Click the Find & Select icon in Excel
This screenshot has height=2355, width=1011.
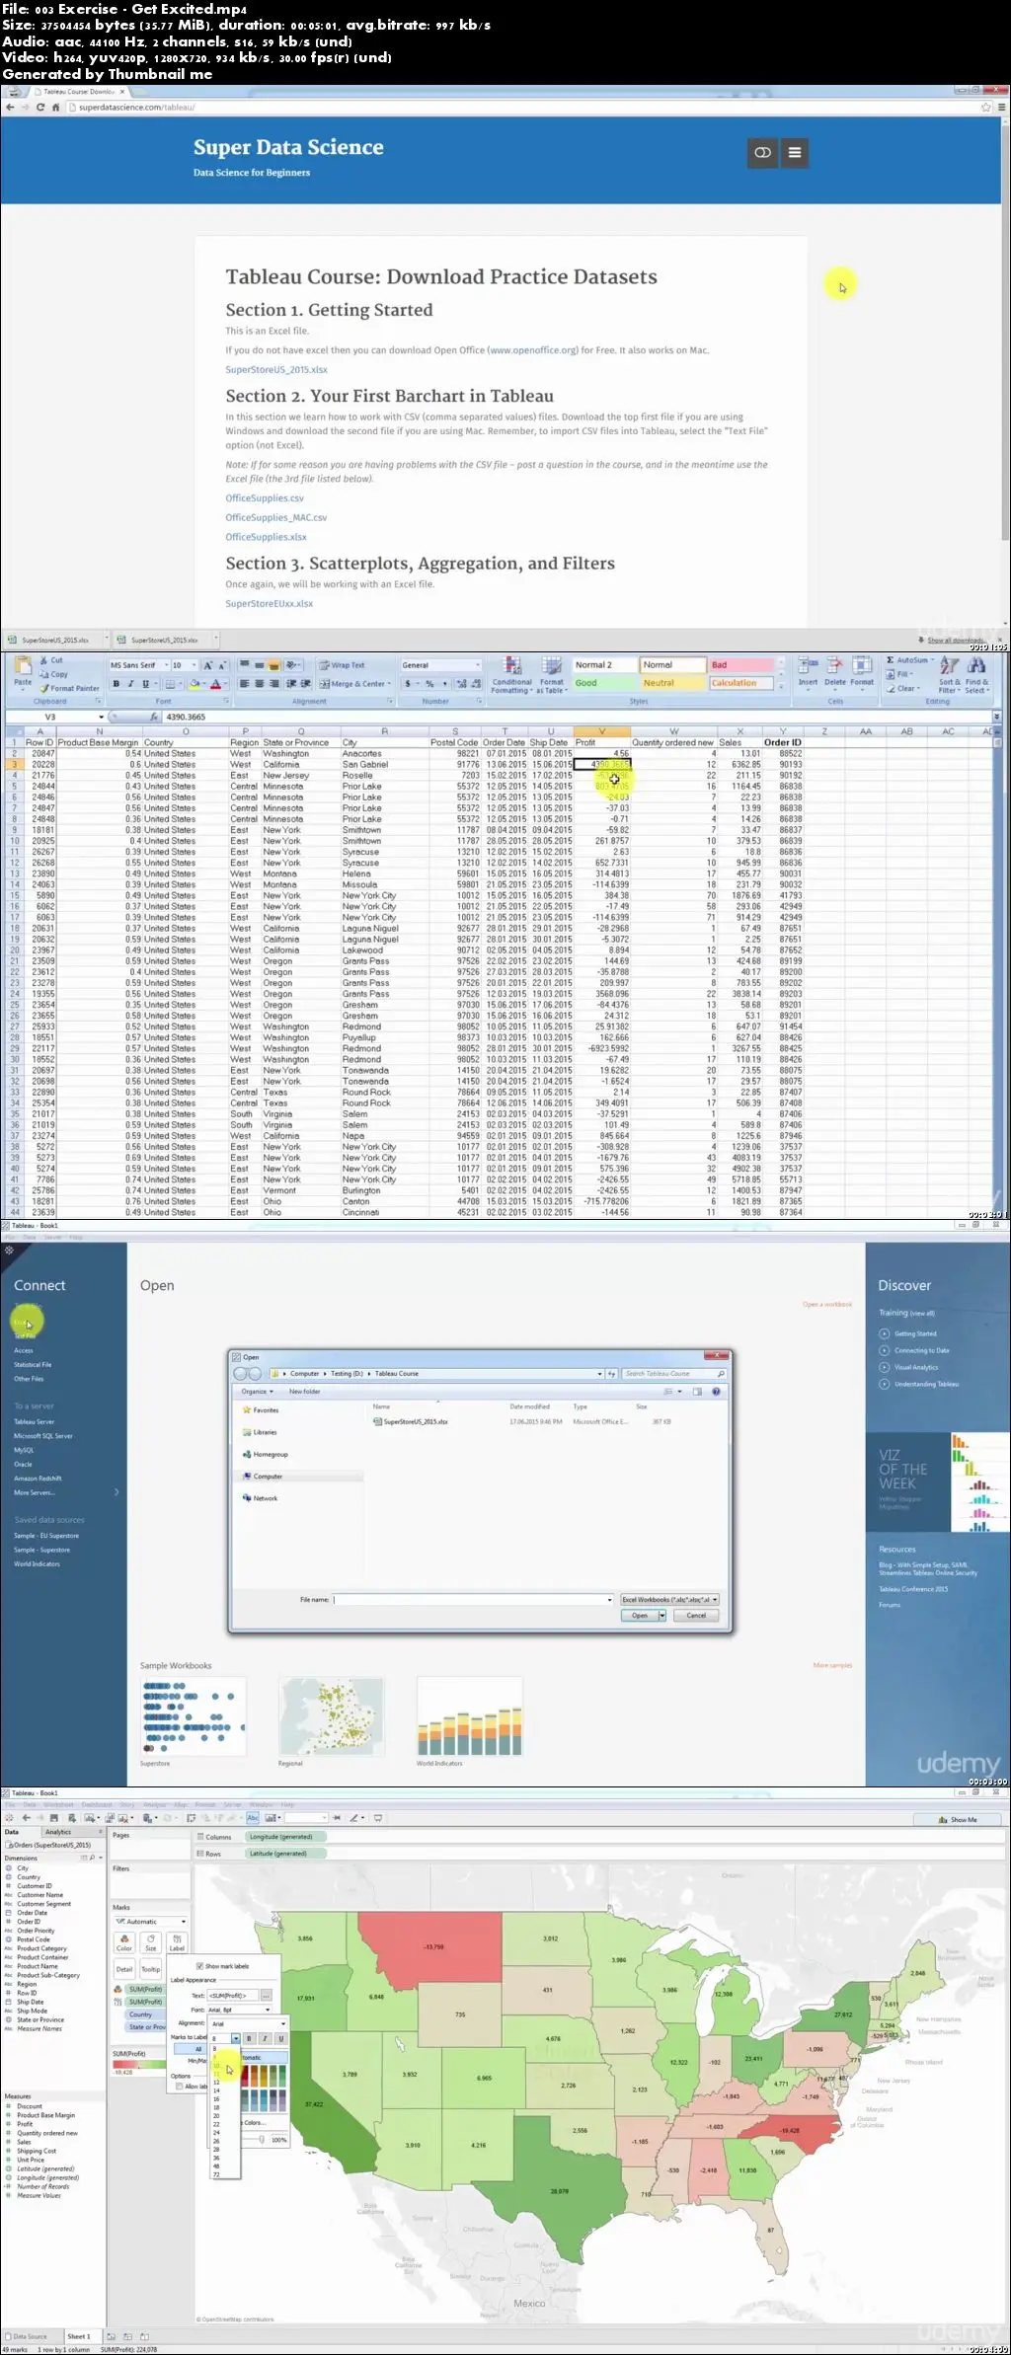(x=975, y=675)
